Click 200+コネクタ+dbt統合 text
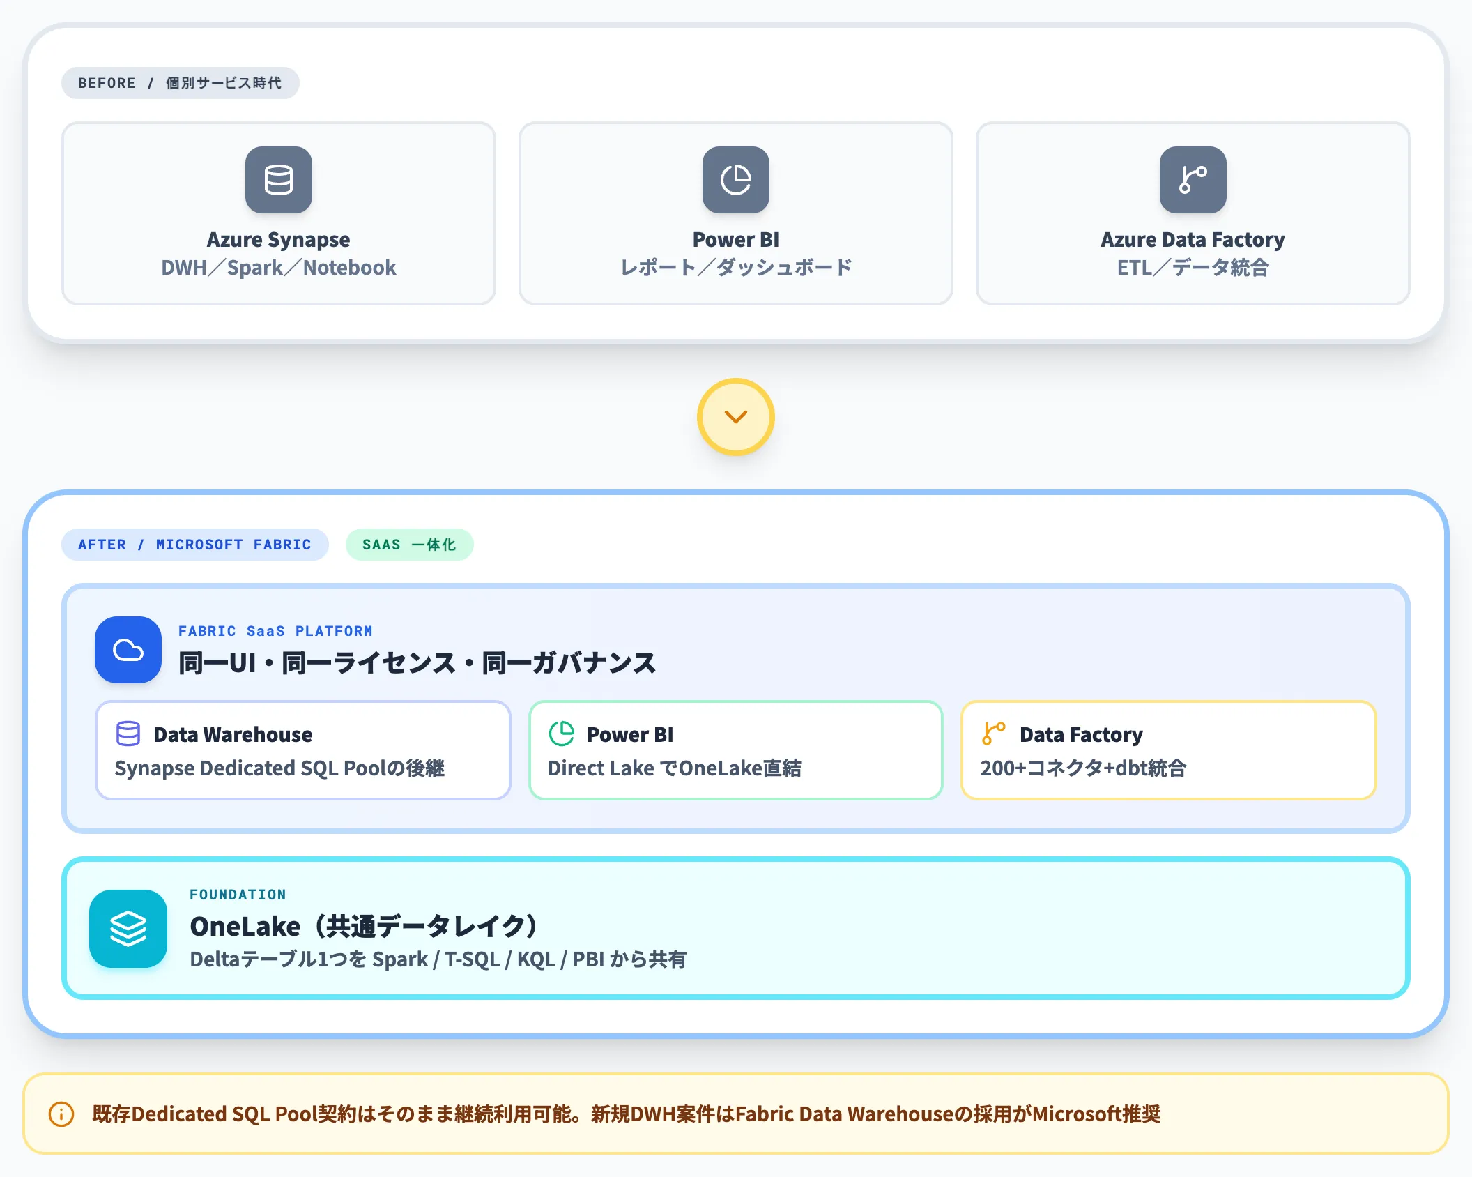 (x=1084, y=768)
